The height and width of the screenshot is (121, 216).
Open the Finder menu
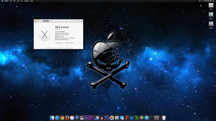[x=6, y=1]
